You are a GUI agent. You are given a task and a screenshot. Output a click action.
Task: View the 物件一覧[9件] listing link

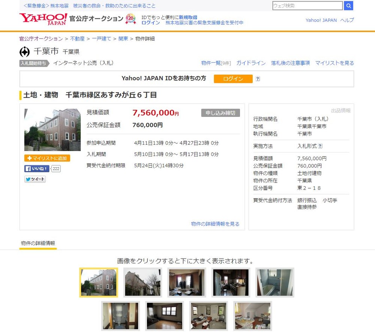(216, 63)
